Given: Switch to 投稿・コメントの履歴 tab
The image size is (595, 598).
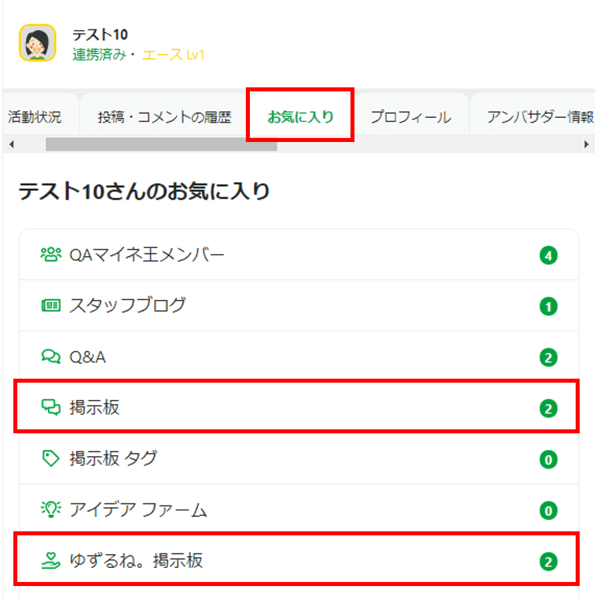Looking at the screenshot, I should pos(165,118).
